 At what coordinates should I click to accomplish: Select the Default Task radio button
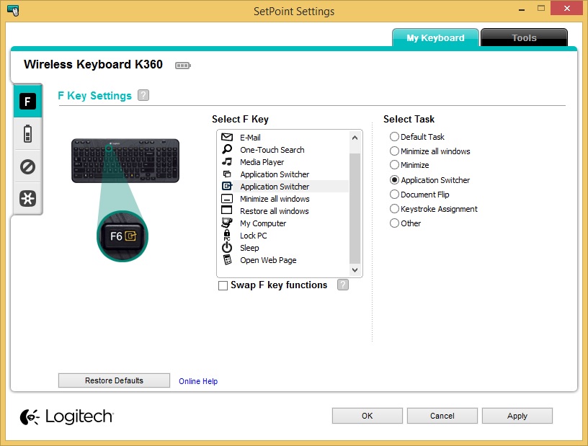pos(394,137)
